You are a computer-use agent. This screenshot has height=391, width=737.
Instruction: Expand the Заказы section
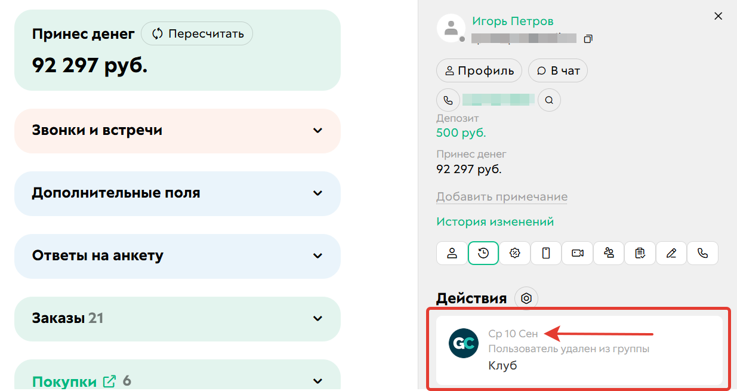tap(318, 319)
